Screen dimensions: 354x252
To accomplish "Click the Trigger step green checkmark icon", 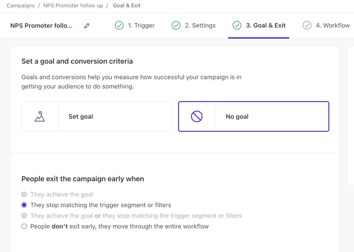I will 119,25.
